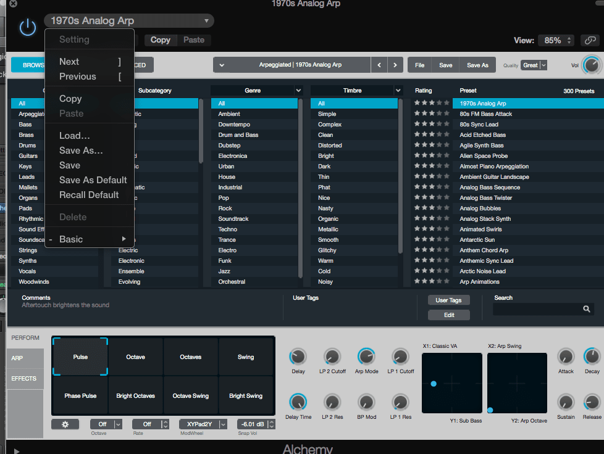Viewport: 604px width, 454px height.
Task: Open the Quality Great dropdown
Action: pos(534,65)
